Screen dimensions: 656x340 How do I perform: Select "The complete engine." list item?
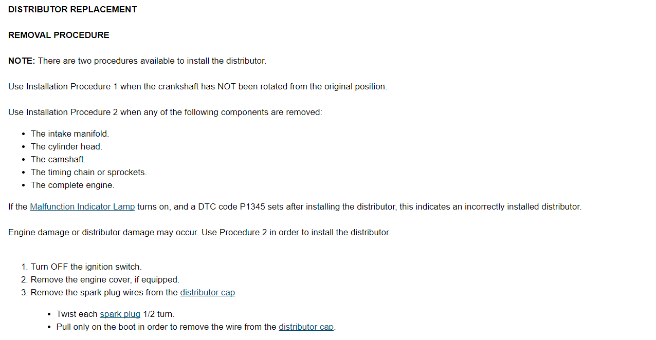pyautogui.click(x=72, y=185)
